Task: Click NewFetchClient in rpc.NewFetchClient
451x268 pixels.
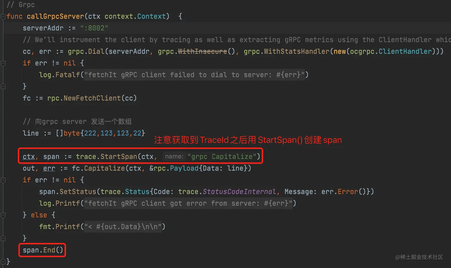Action: tap(92, 98)
